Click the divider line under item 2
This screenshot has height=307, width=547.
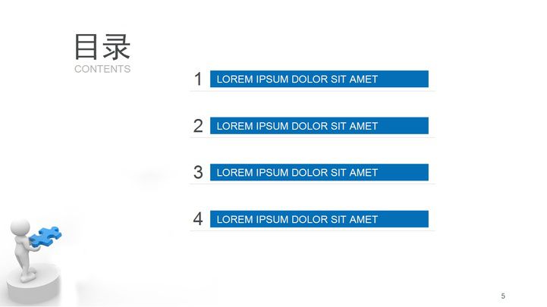(x=313, y=137)
